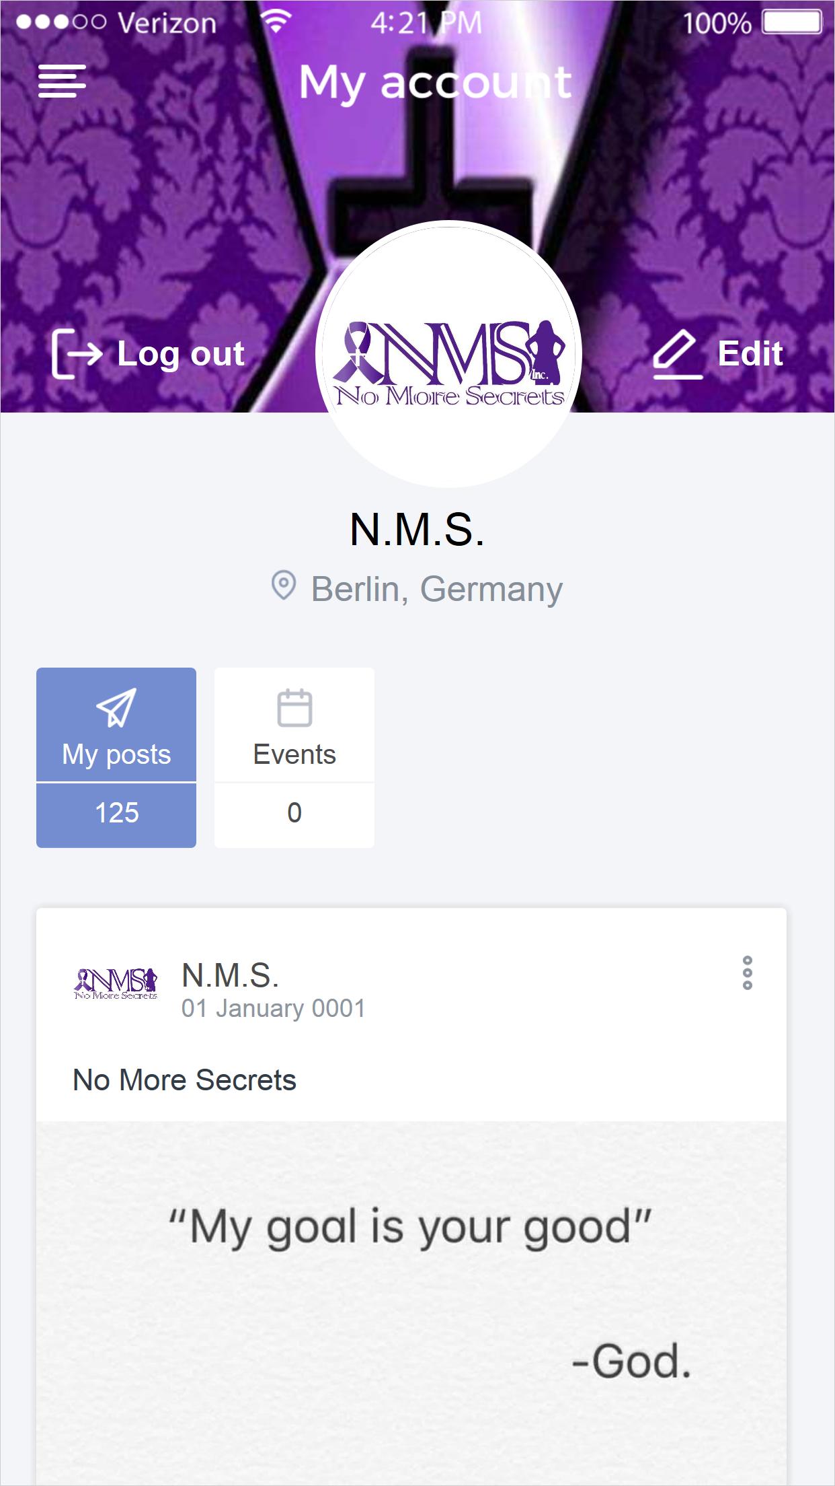Click the N.M.S. author name on post
This screenshot has height=1486, width=835.
230,975
